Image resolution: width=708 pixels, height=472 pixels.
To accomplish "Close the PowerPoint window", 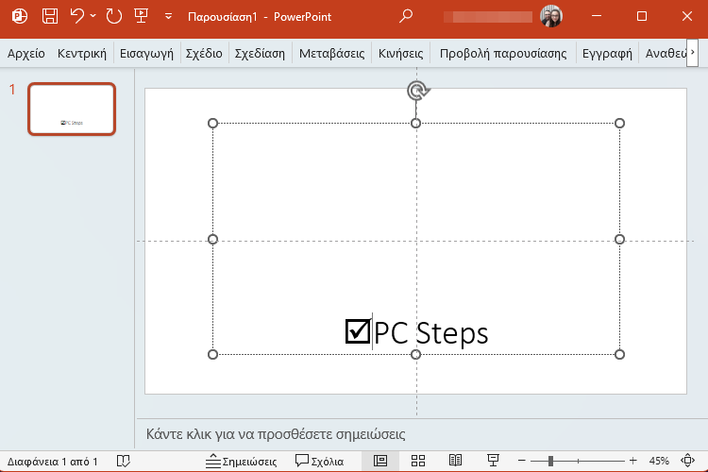I will [x=687, y=16].
